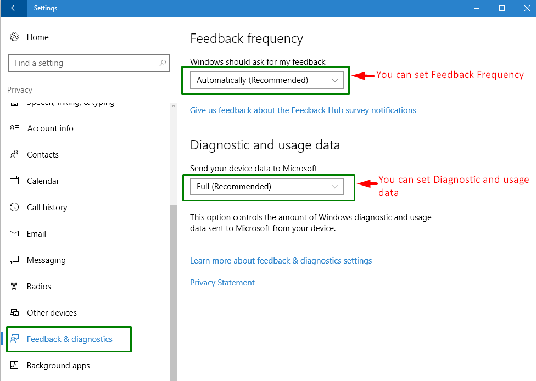Open the Other devices privacy page
The image size is (536, 381).
(x=52, y=313)
